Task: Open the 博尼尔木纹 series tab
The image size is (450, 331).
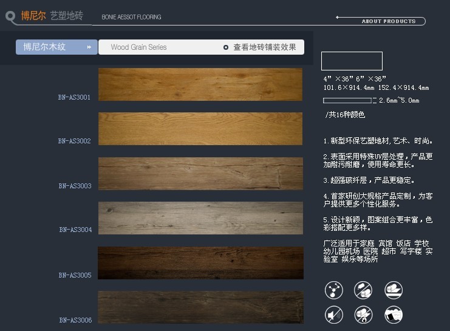Action: pos(46,47)
